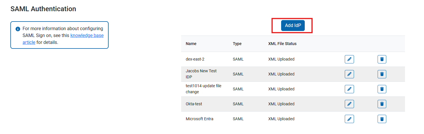
Task: Edit the dex-east-2 identity provider
Action: coord(349,59)
